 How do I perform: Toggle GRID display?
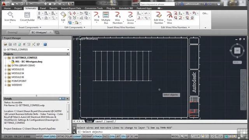[x=53, y=136]
